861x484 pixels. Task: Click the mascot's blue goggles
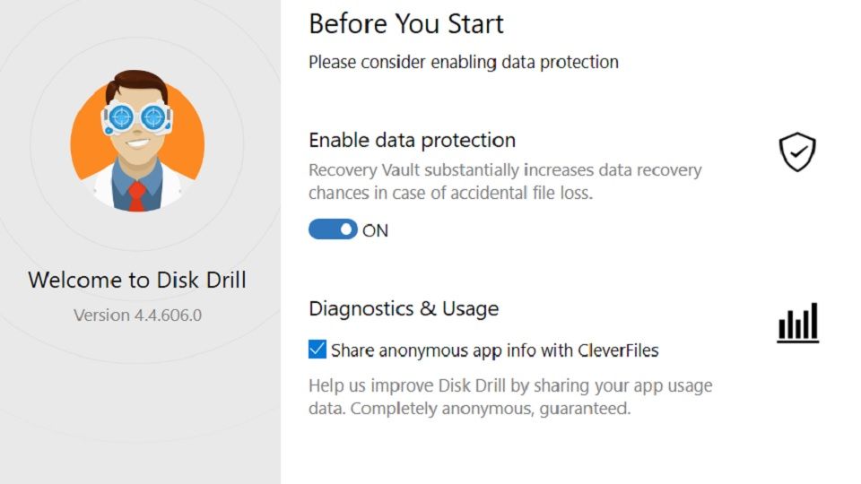[x=137, y=117]
